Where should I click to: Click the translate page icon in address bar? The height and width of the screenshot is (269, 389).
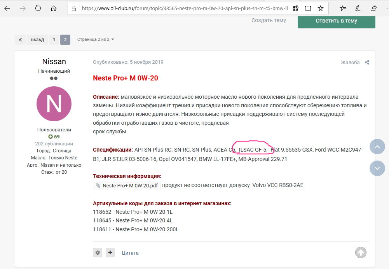tap(295, 9)
